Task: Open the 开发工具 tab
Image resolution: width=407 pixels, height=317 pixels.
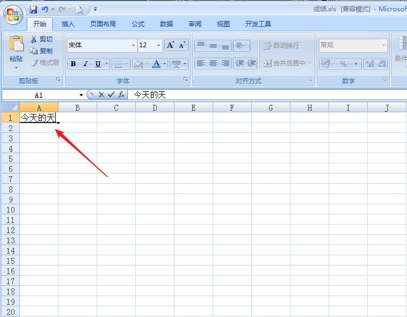Action: tap(258, 24)
